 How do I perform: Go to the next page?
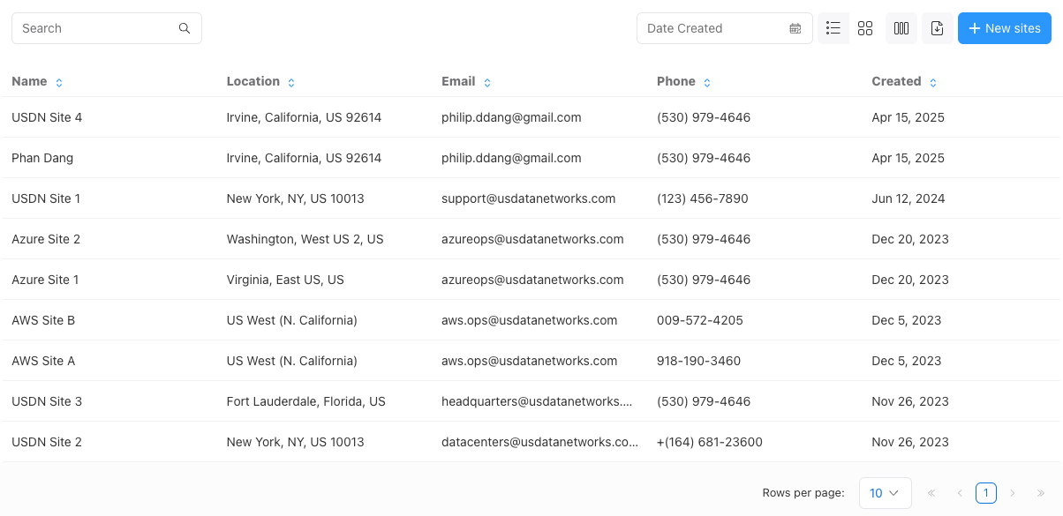1013,492
